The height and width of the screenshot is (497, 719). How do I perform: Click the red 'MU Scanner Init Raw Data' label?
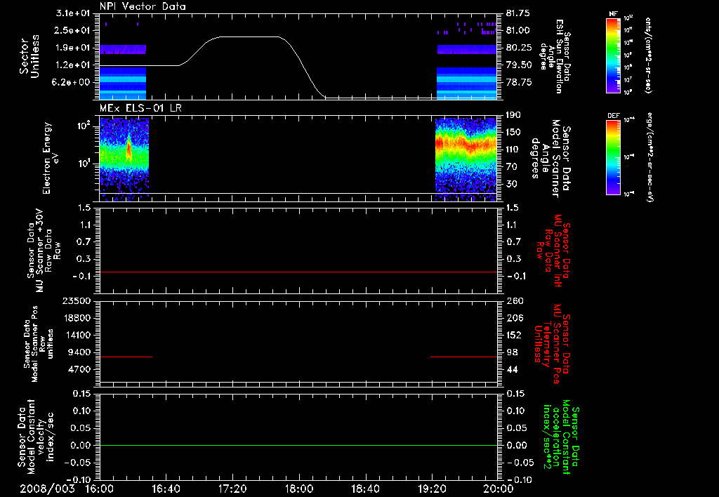553,251
